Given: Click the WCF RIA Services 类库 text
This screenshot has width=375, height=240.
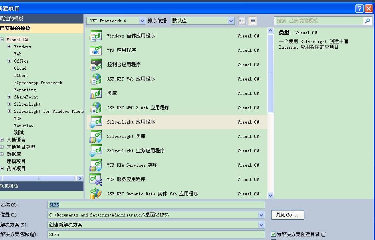Looking at the screenshot, I should pyautogui.click(x=132, y=165).
